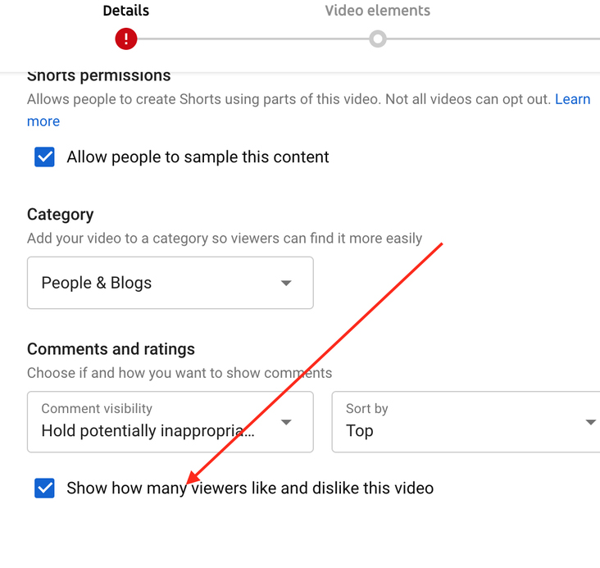Expand the Comment visibility dropdown
This screenshot has height=568, width=600.
[x=170, y=422]
